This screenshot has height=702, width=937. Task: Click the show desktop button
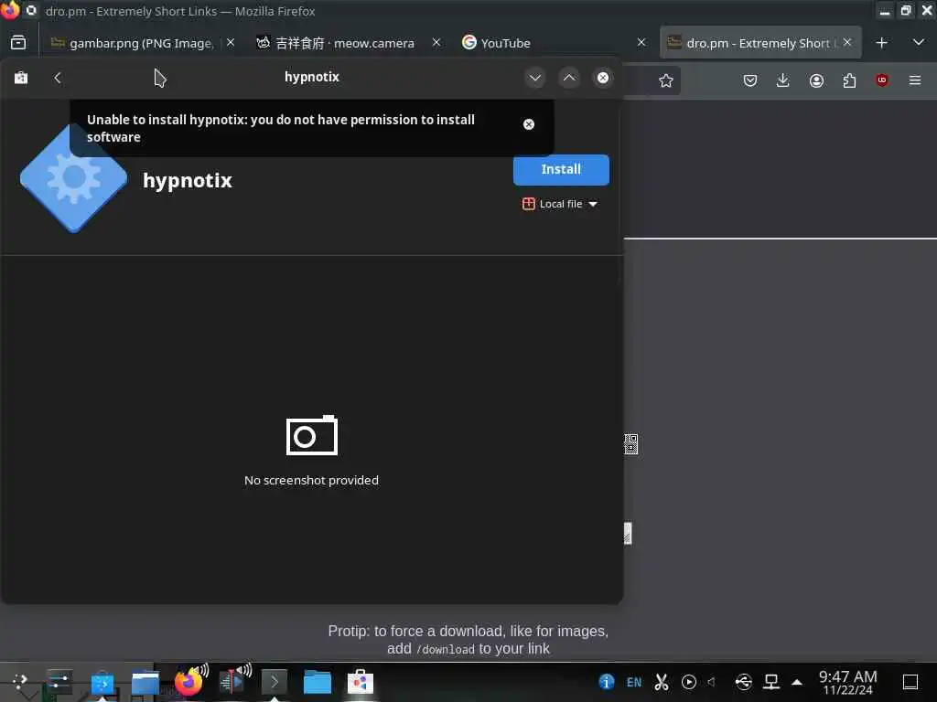(910, 682)
